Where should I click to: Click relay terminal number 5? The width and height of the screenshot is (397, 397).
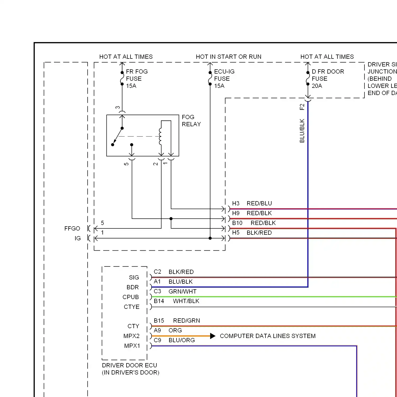click(x=126, y=164)
